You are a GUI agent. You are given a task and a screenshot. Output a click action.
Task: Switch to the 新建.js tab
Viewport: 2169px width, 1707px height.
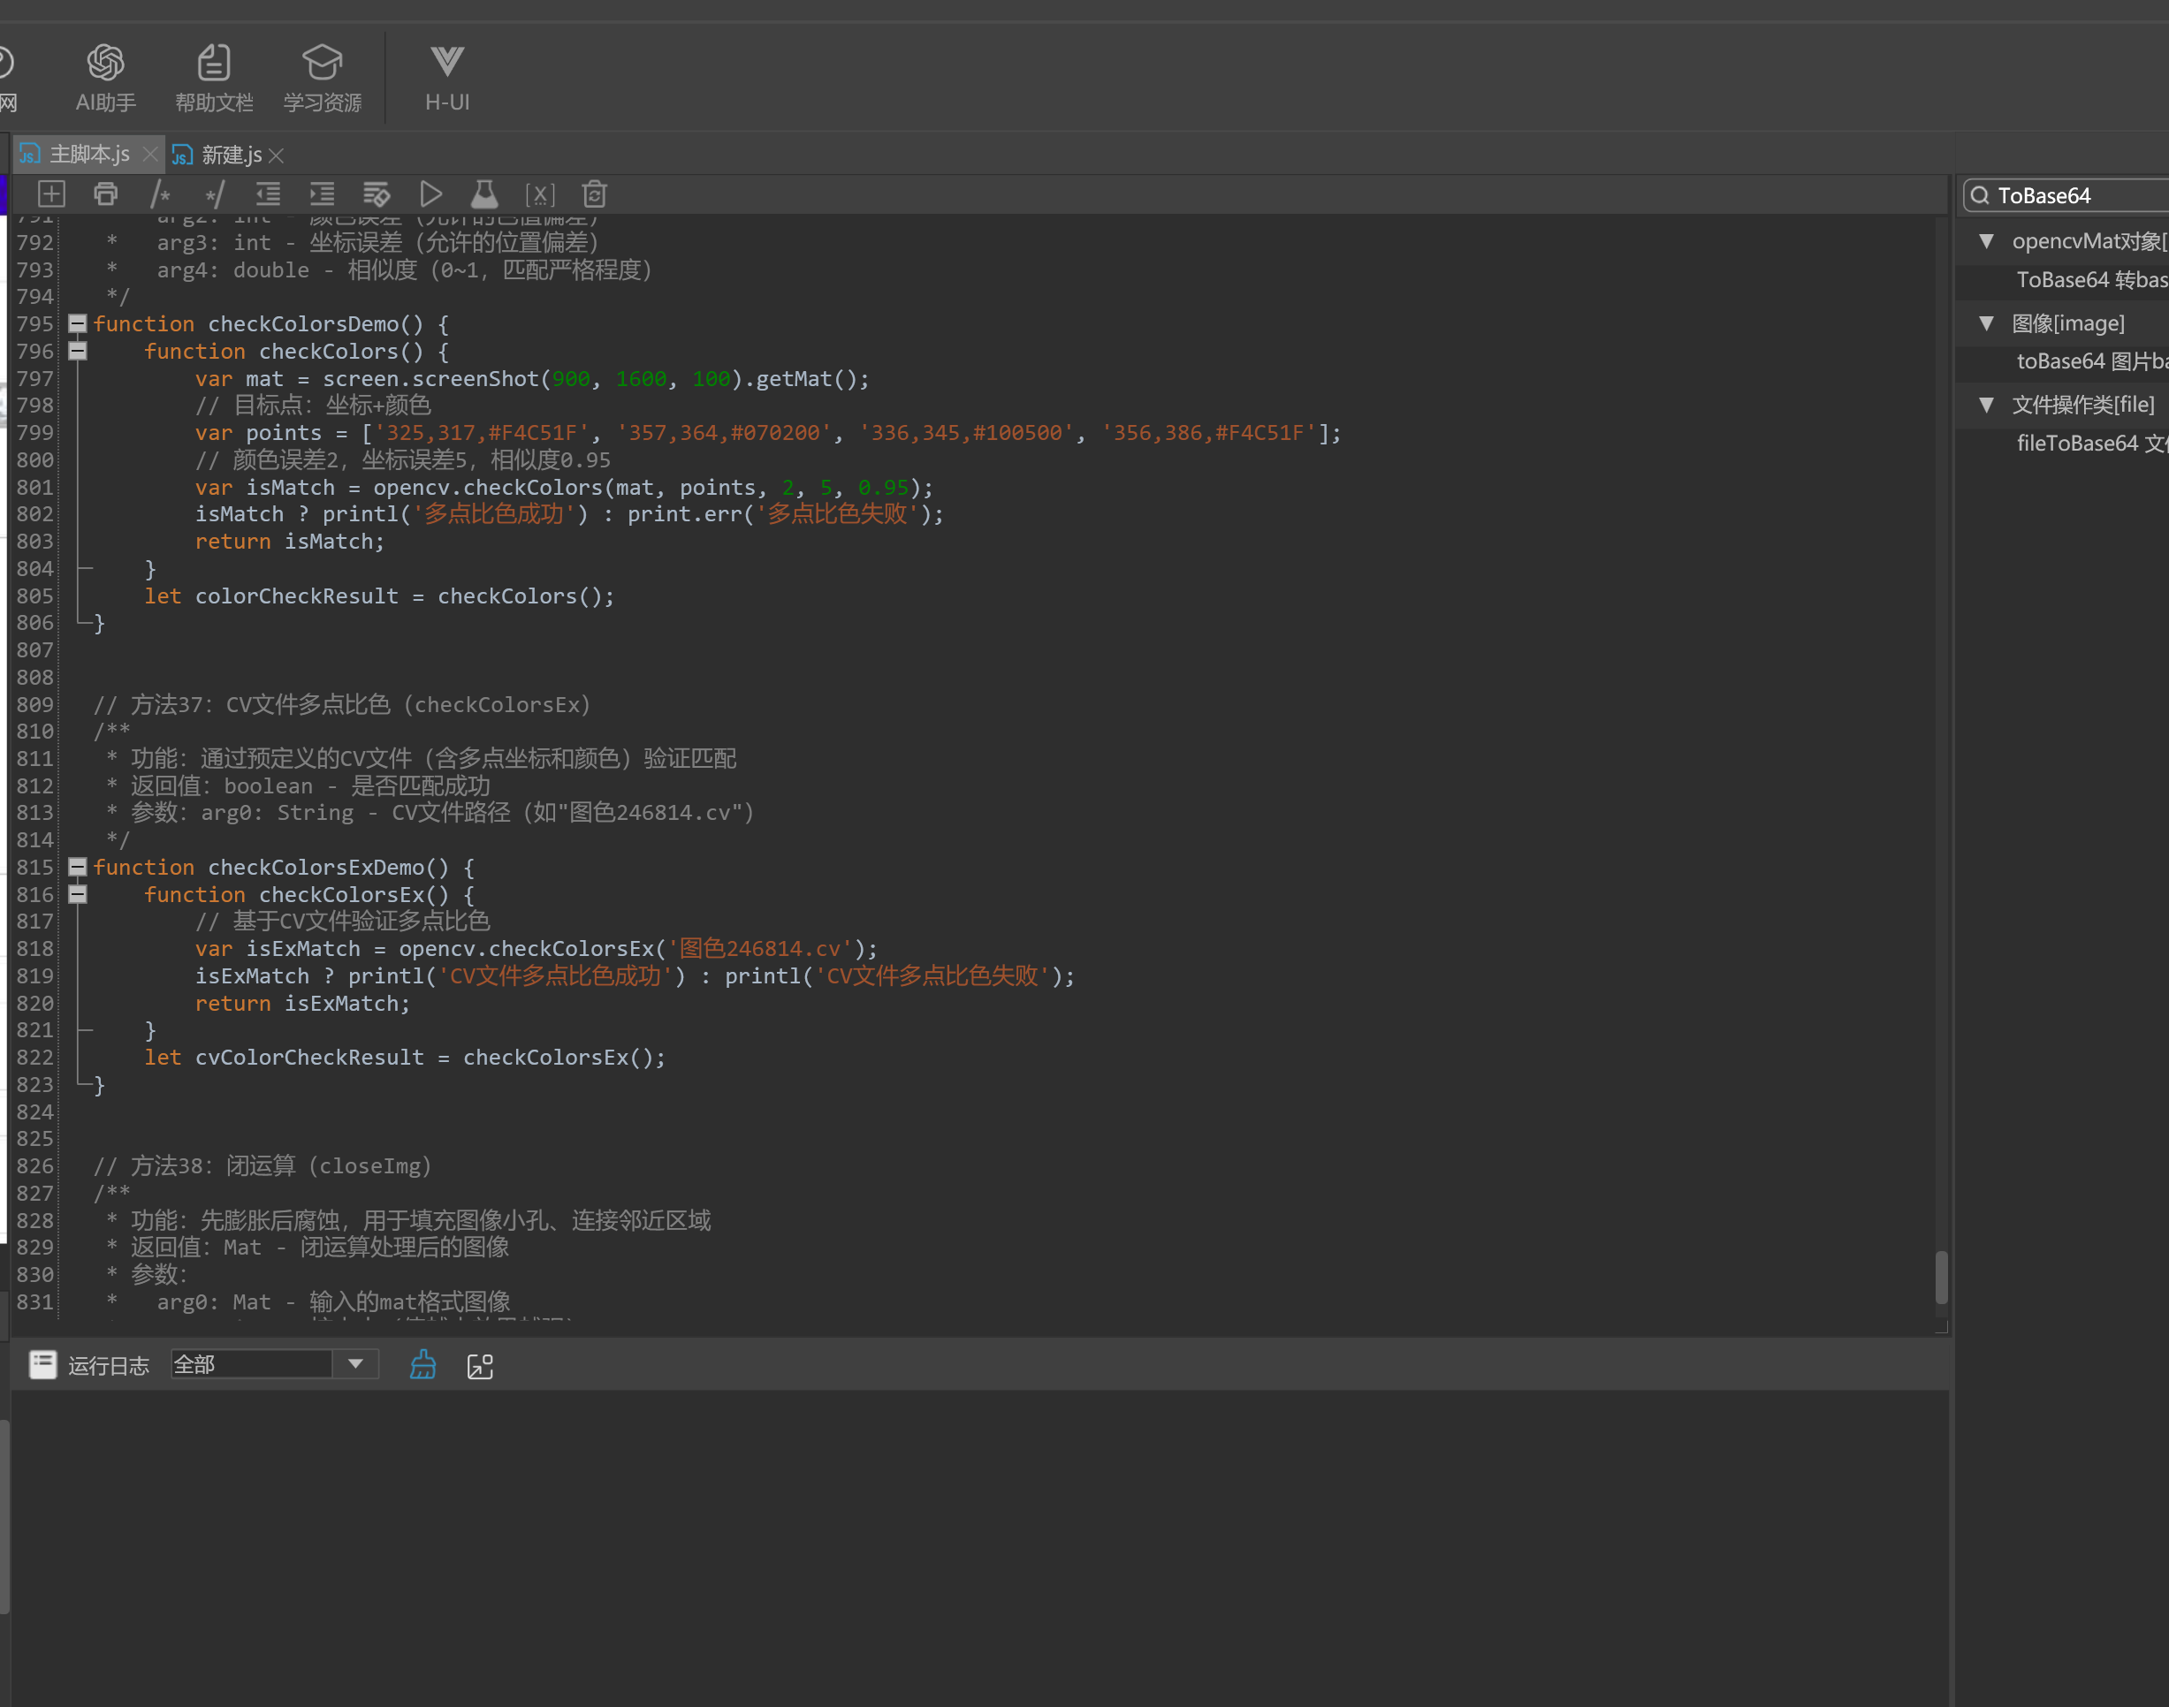(230, 155)
